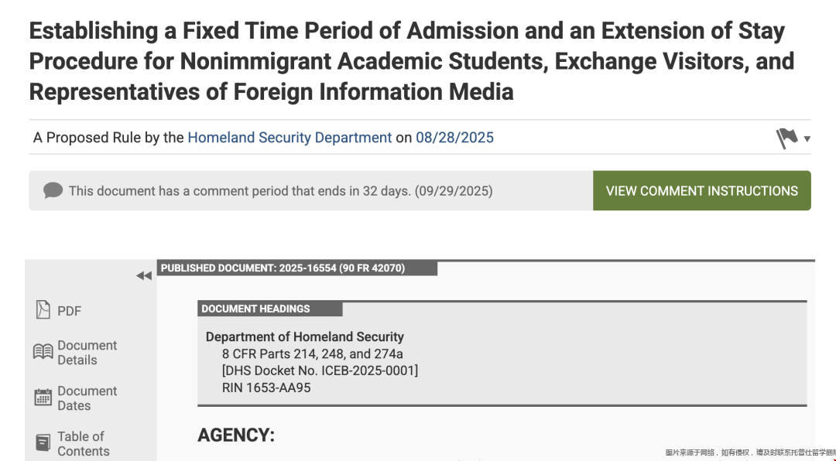Click the comment speech bubble icon
The height and width of the screenshot is (461, 836).
pyautogui.click(x=53, y=190)
